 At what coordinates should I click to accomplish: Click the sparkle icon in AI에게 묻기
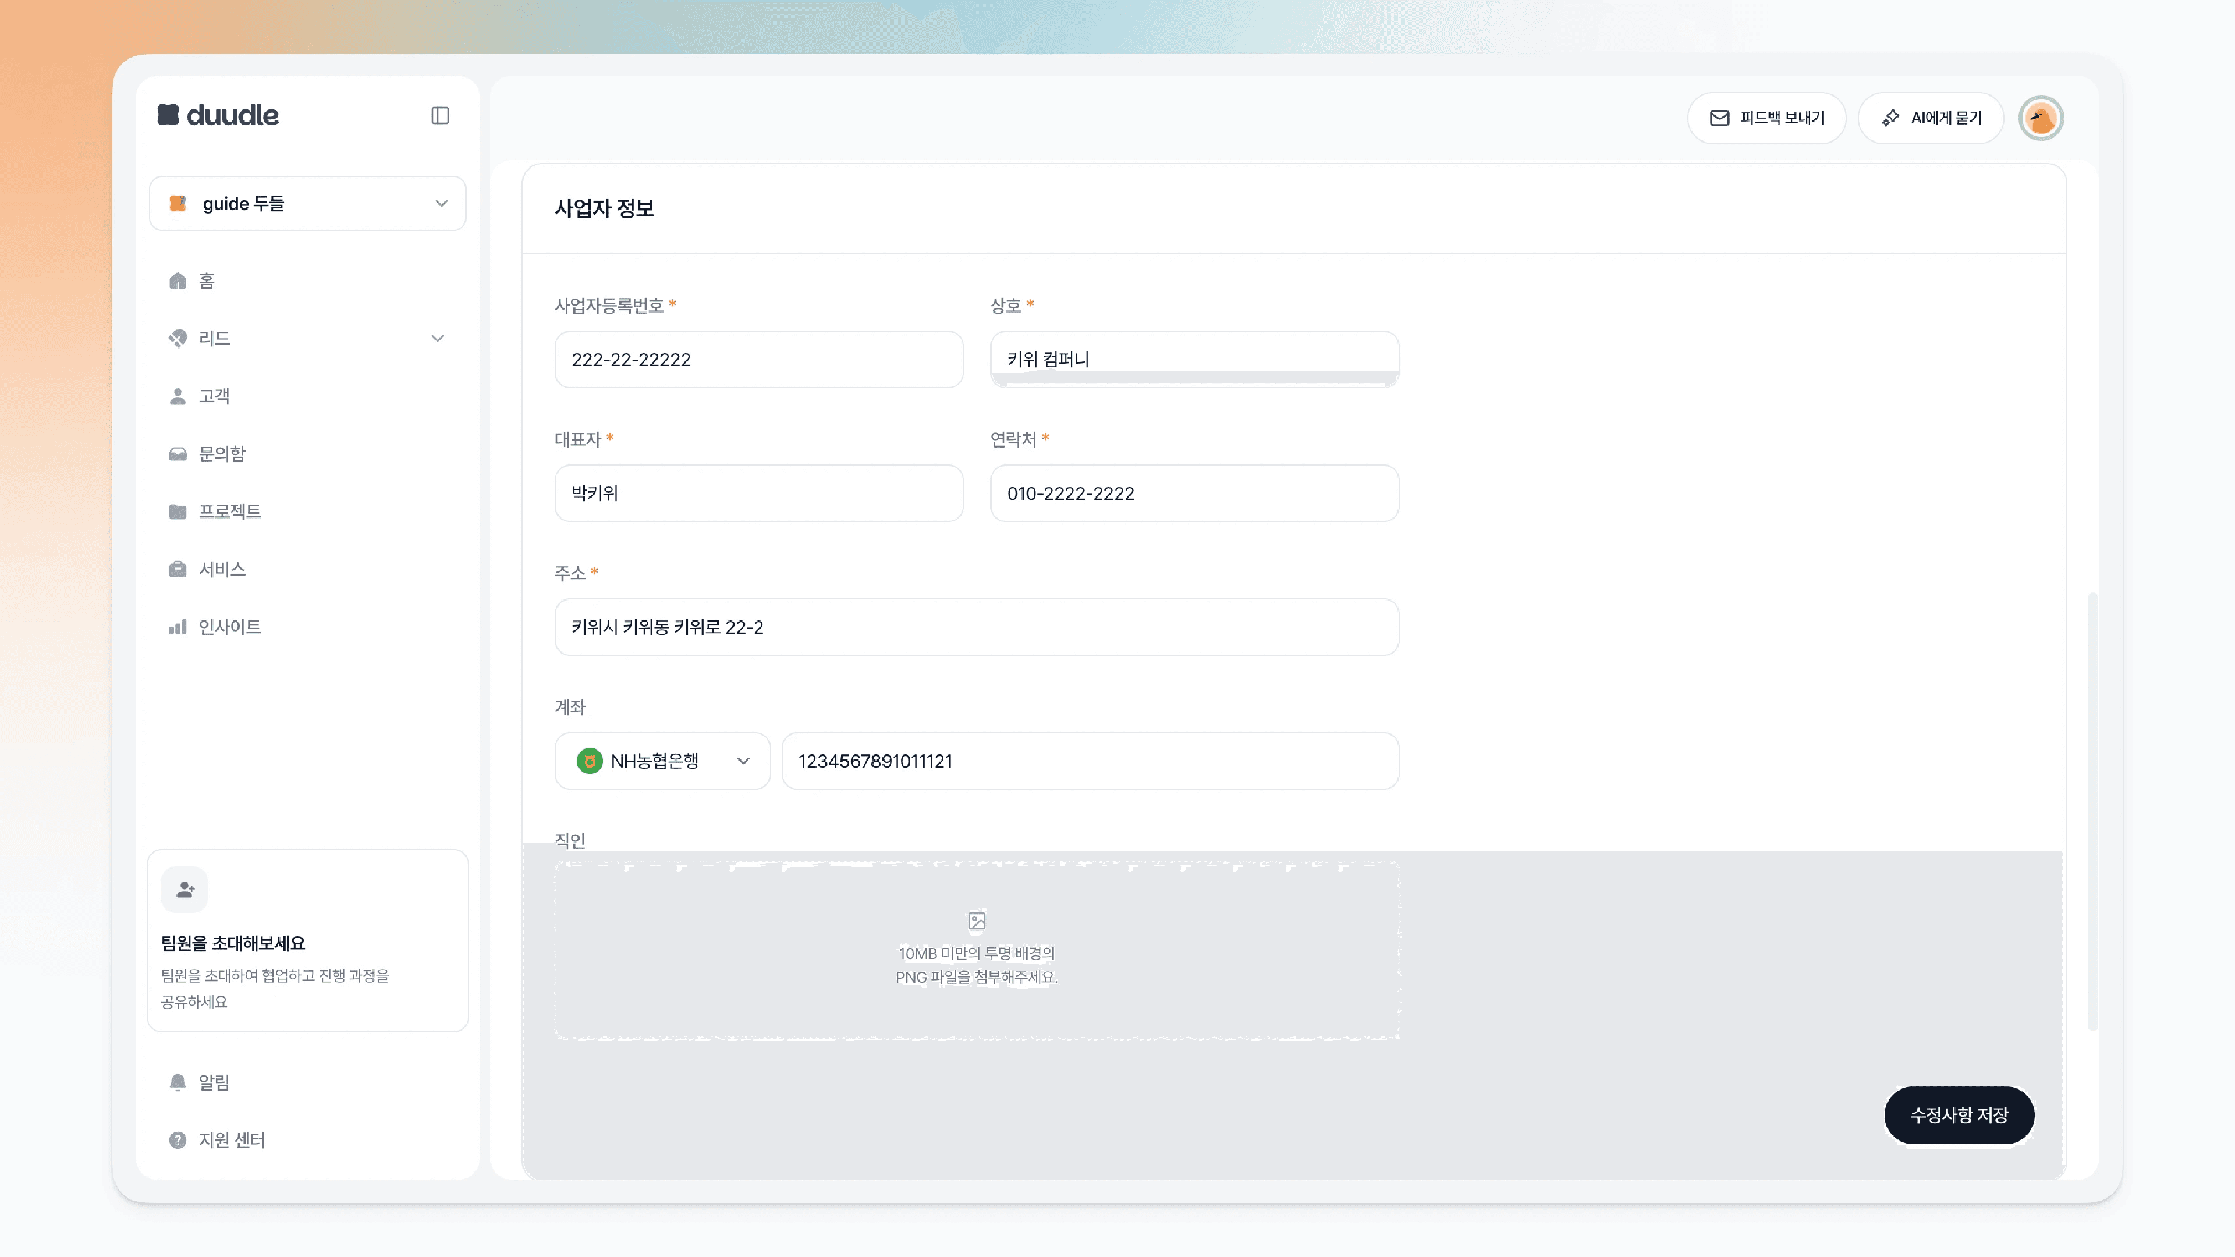coord(1890,118)
